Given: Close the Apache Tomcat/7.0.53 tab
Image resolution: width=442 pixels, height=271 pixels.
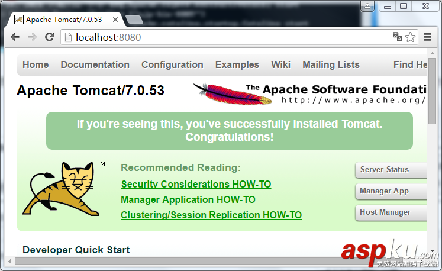Looking at the screenshot, I should point(115,20).
